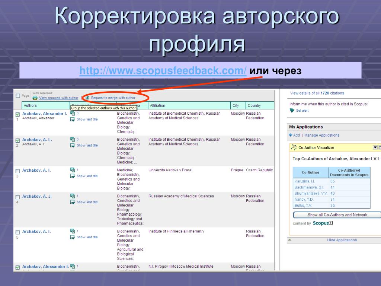Click Show last title for Archakov, A. J.
This screenshot has width=381, height=286.
87,202
